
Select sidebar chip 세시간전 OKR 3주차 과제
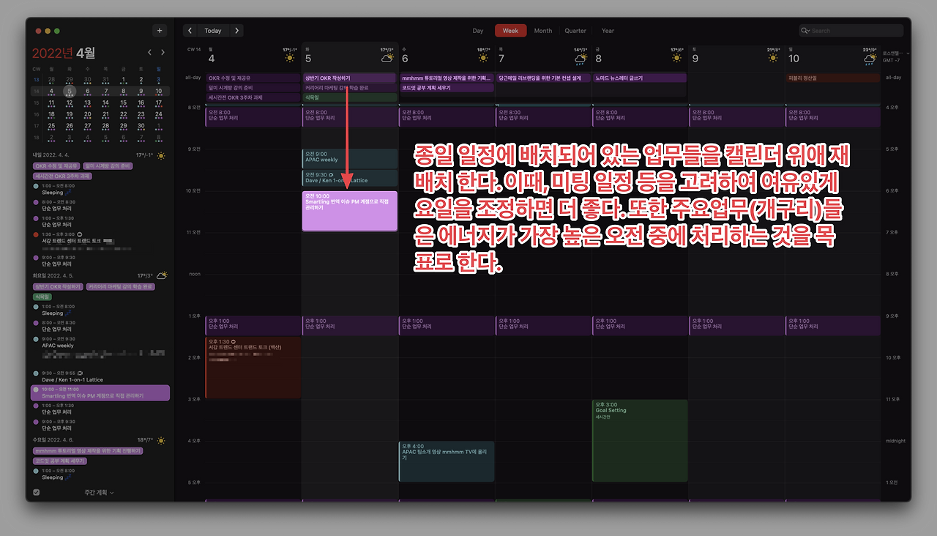(x=62, y=176)
